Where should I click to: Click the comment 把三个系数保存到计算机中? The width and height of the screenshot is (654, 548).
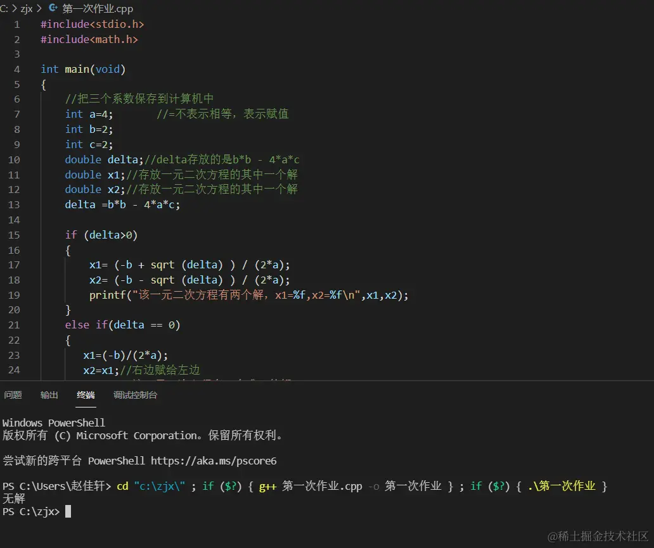click(139, 99)
